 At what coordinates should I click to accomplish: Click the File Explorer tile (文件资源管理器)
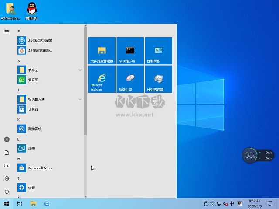102,51
